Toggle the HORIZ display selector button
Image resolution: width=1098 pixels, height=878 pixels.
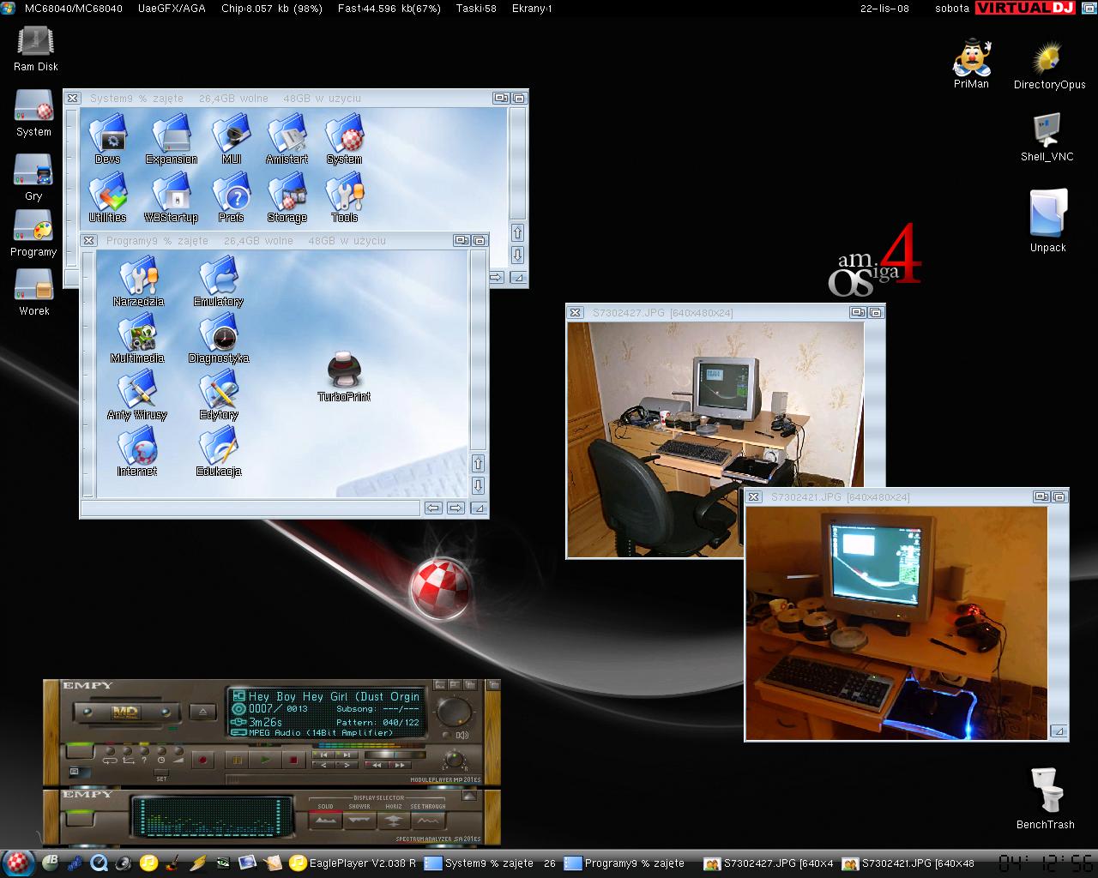(394, 821)
